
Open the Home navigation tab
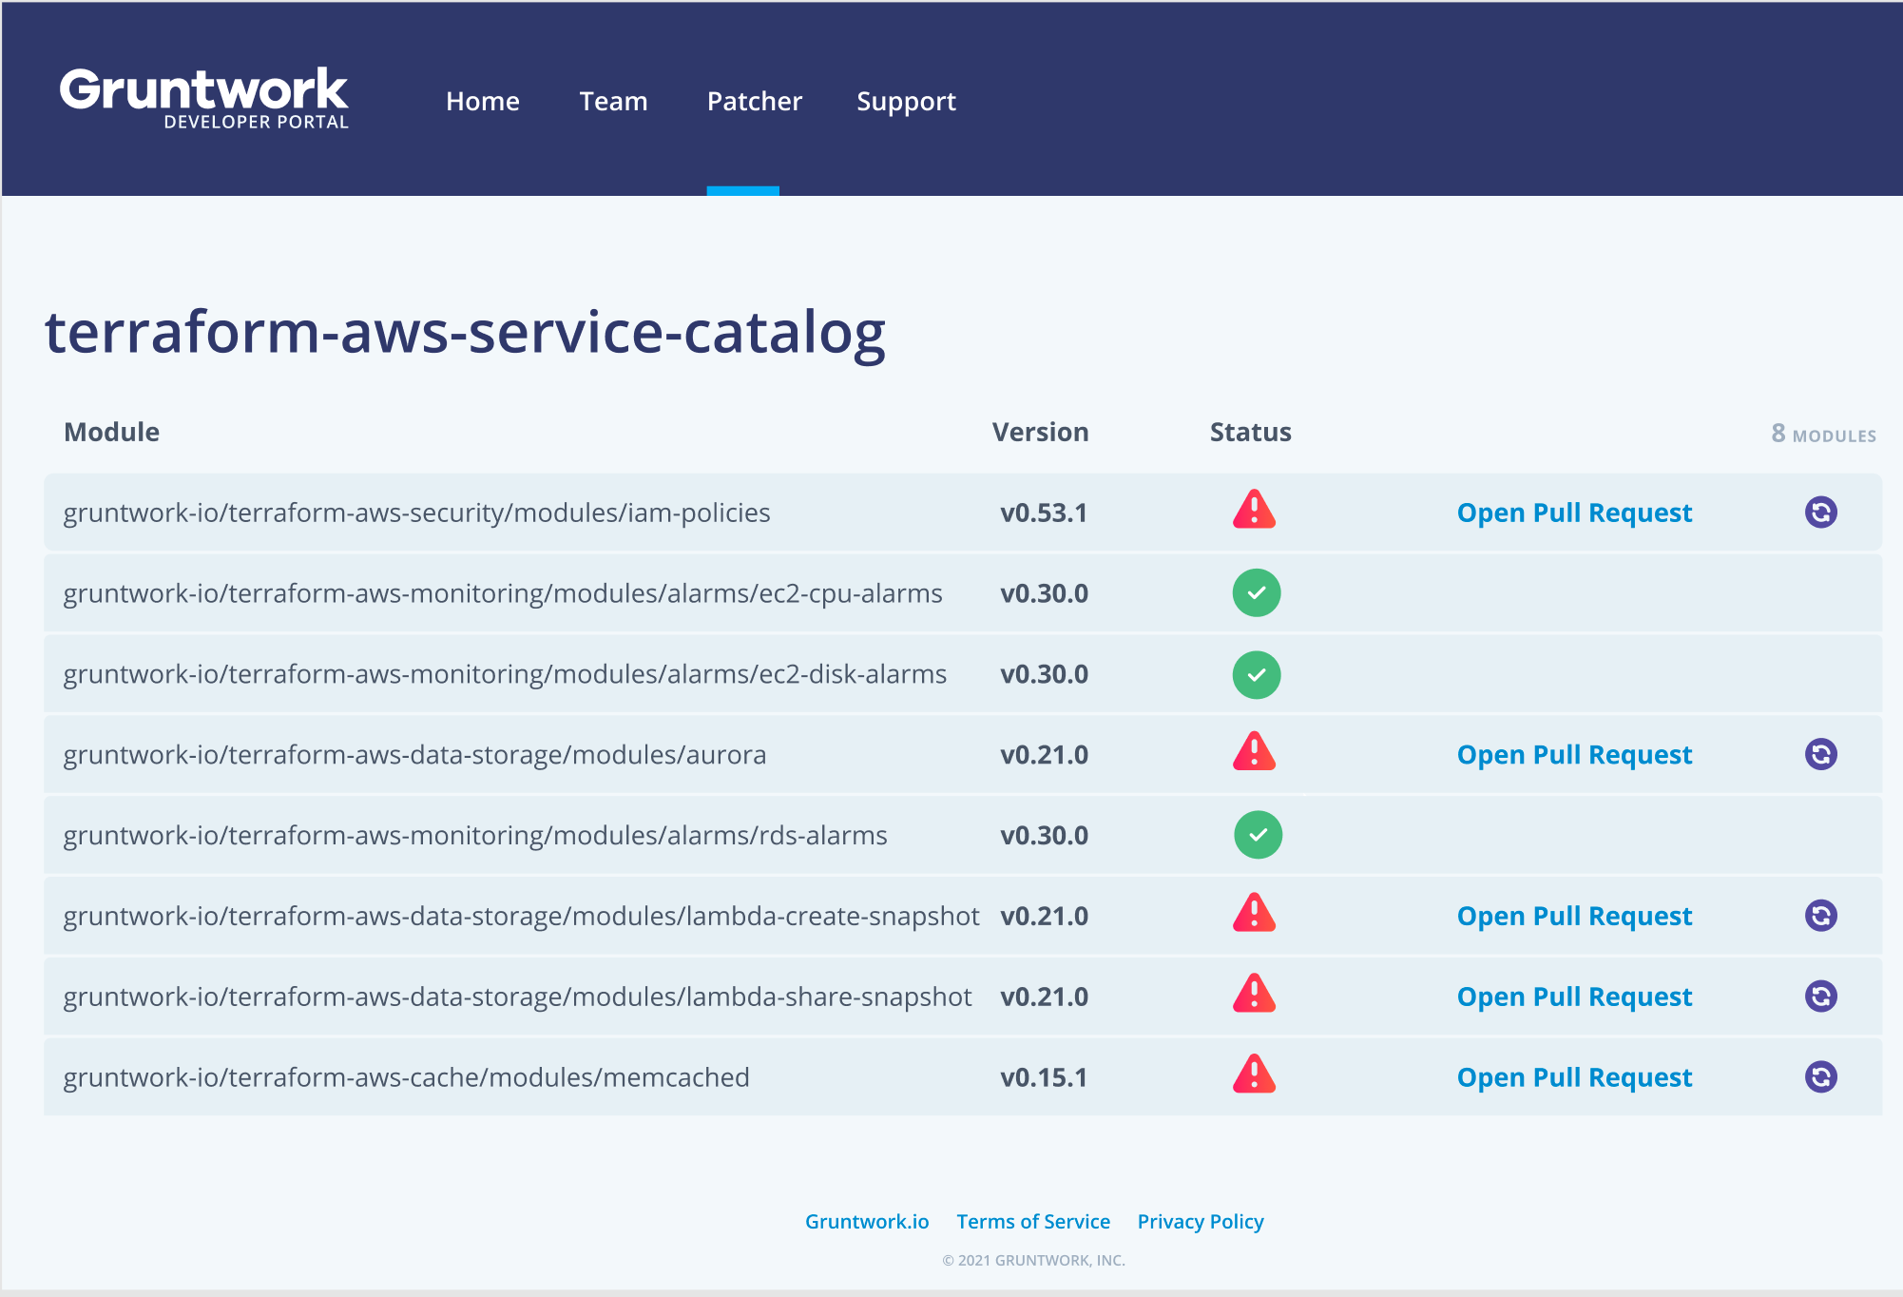tap(482, 102)
